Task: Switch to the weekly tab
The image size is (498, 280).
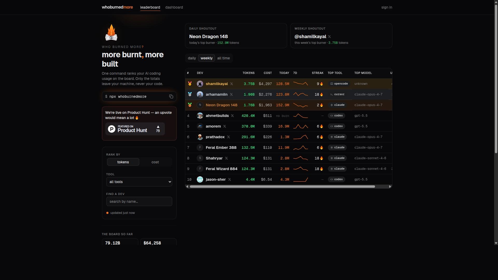Action: (206, 58)
